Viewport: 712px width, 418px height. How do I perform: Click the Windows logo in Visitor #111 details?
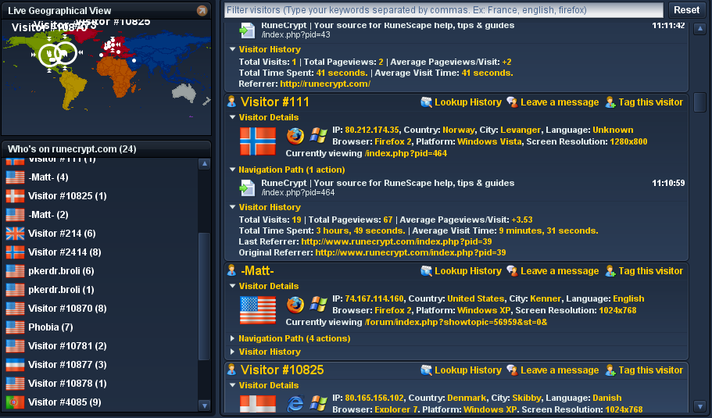pos(319,136)
